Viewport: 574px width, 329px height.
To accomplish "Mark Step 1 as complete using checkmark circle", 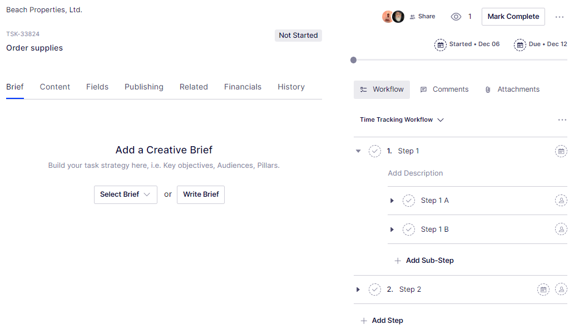I will coord(375,151).
